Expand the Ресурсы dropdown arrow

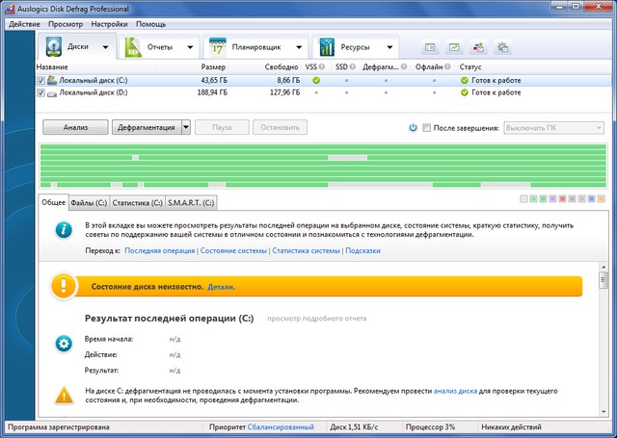(389, 46)
